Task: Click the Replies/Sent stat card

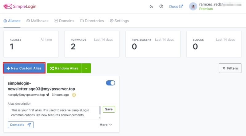Action: (153, 44)
